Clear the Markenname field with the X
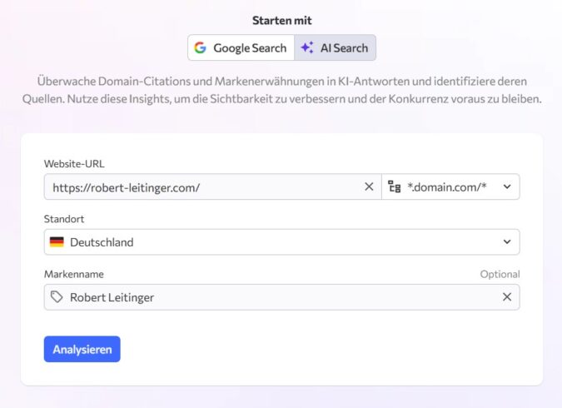The image size is (562, 408). coord(507,297)
